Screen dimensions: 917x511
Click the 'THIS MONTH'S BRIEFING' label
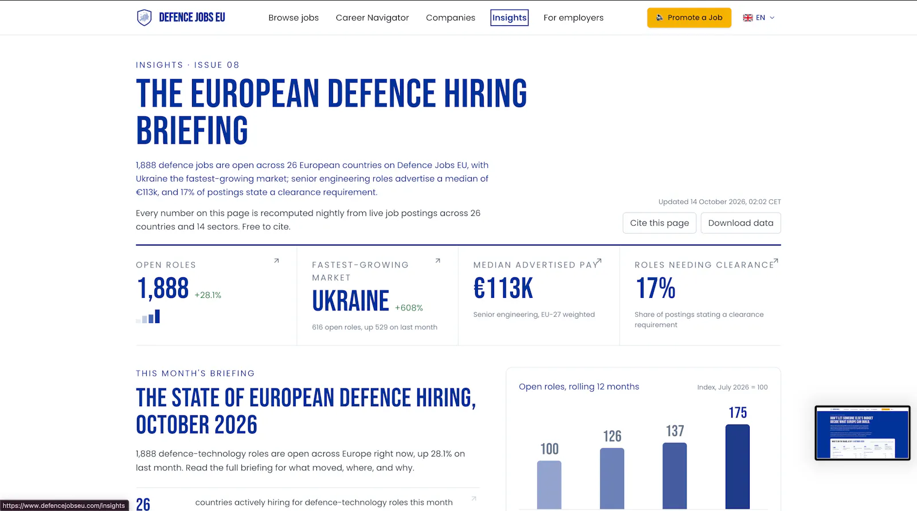pos(195,374)
